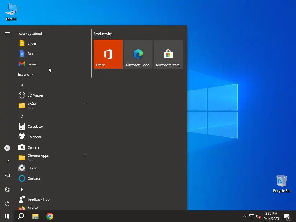Open the Microsoft Store tile

point(168,54)
